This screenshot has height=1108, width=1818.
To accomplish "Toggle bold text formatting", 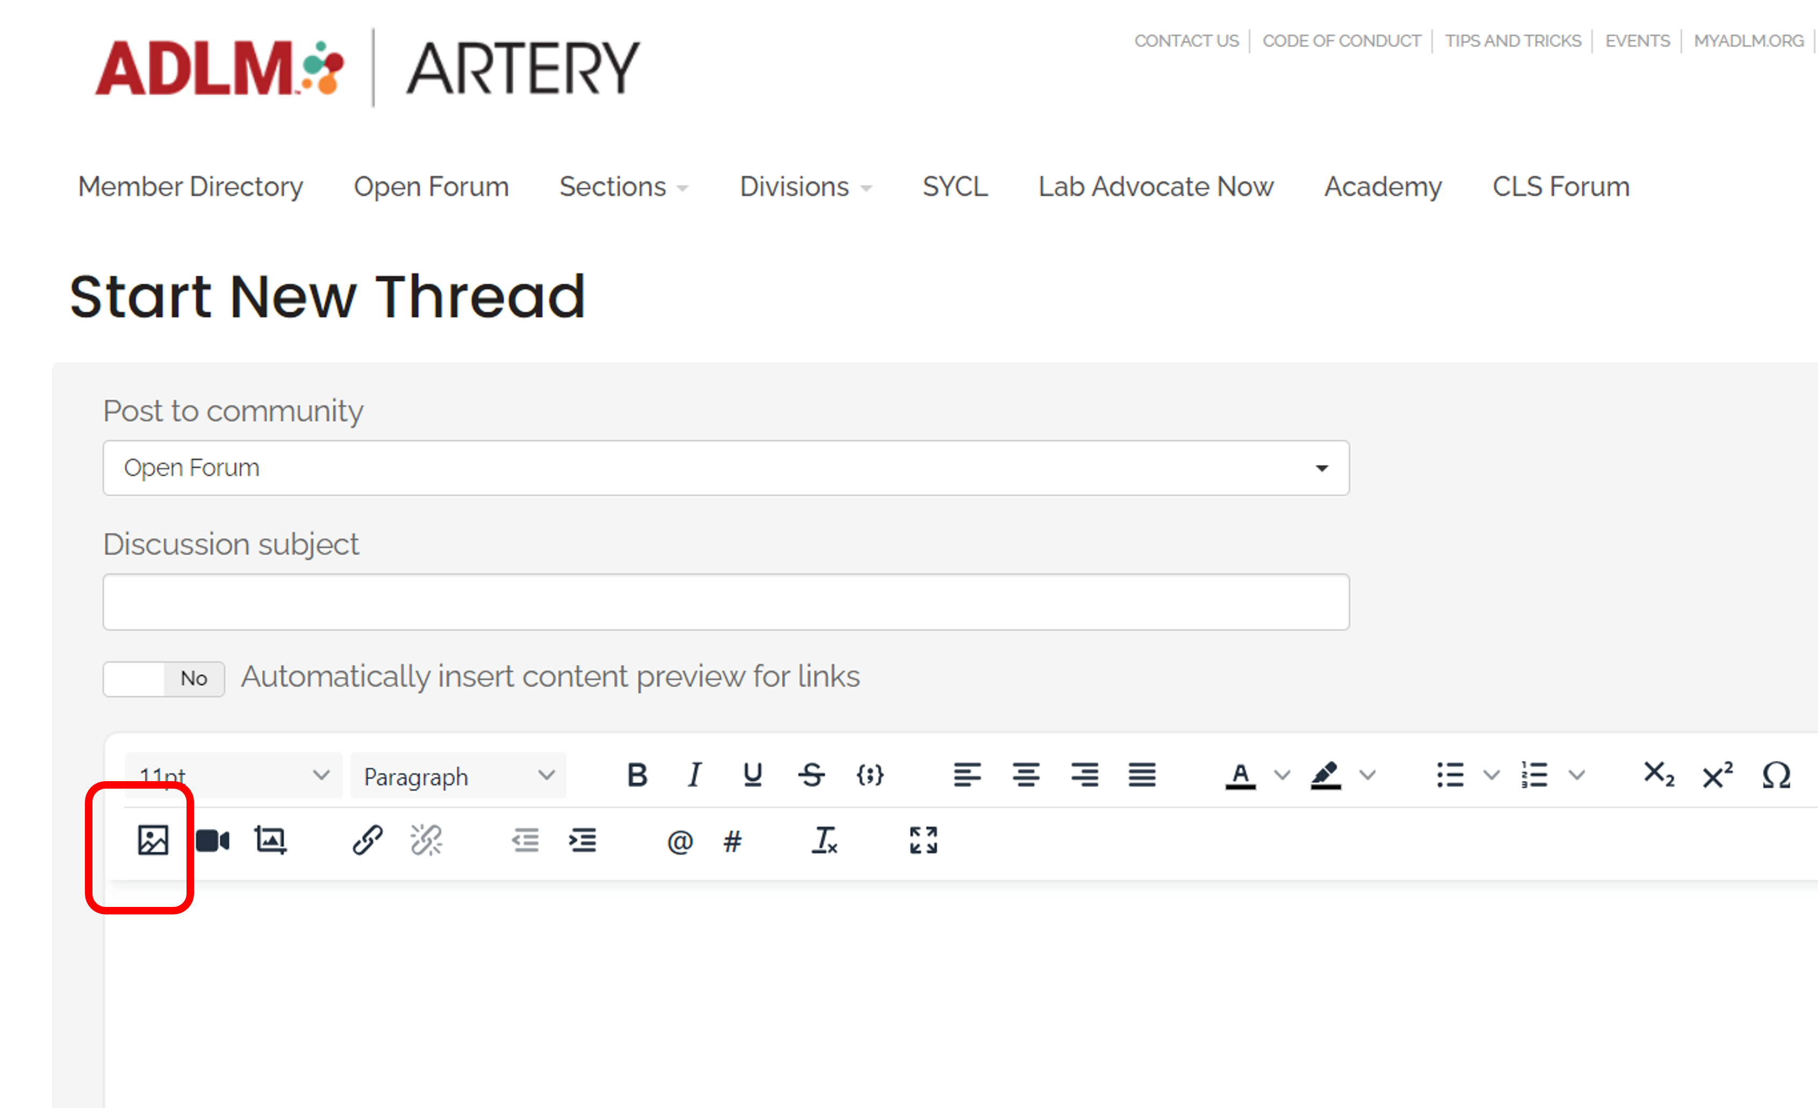I will (x=636, y=775).
